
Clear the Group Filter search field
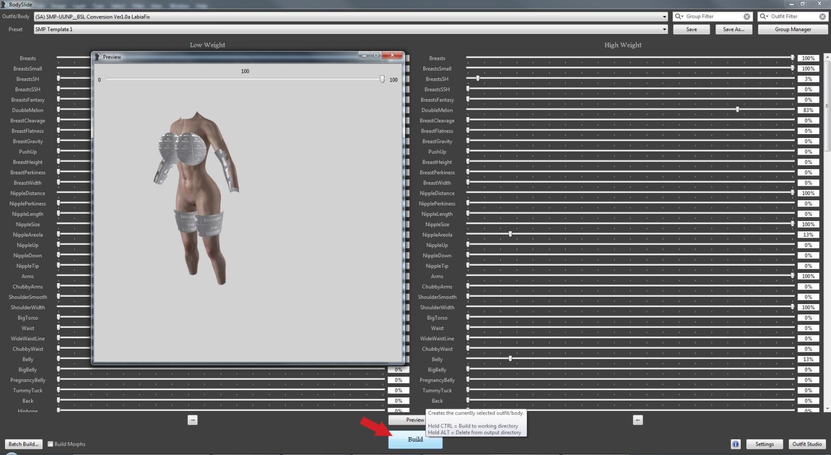click(x=746, y=17)
